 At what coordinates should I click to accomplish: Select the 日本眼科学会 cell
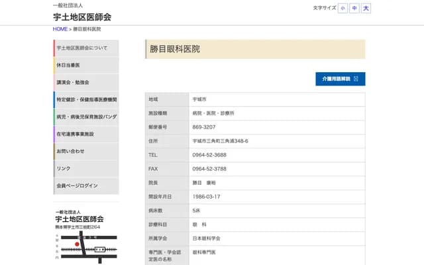(277, 238)
